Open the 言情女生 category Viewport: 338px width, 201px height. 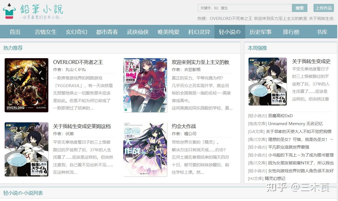click(x=46, y=32)
